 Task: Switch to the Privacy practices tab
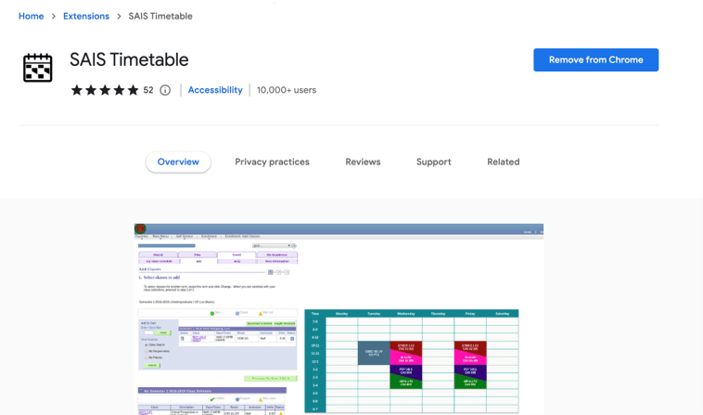tap(272, 162)
